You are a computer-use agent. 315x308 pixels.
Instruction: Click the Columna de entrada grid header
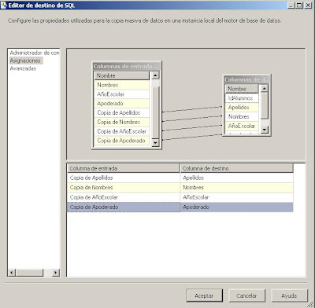124,168
